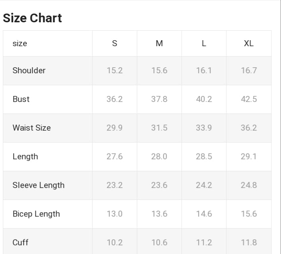The width and height of the screenshot is (281, 254).
Task: Click the Sleeve Length value 24.8 for XL
Action: (x=249, y=185)
